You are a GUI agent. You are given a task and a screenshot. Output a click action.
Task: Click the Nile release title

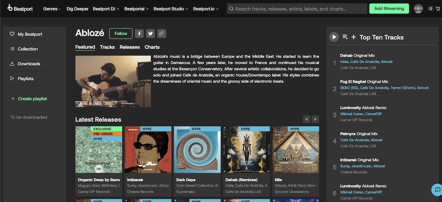279,180
